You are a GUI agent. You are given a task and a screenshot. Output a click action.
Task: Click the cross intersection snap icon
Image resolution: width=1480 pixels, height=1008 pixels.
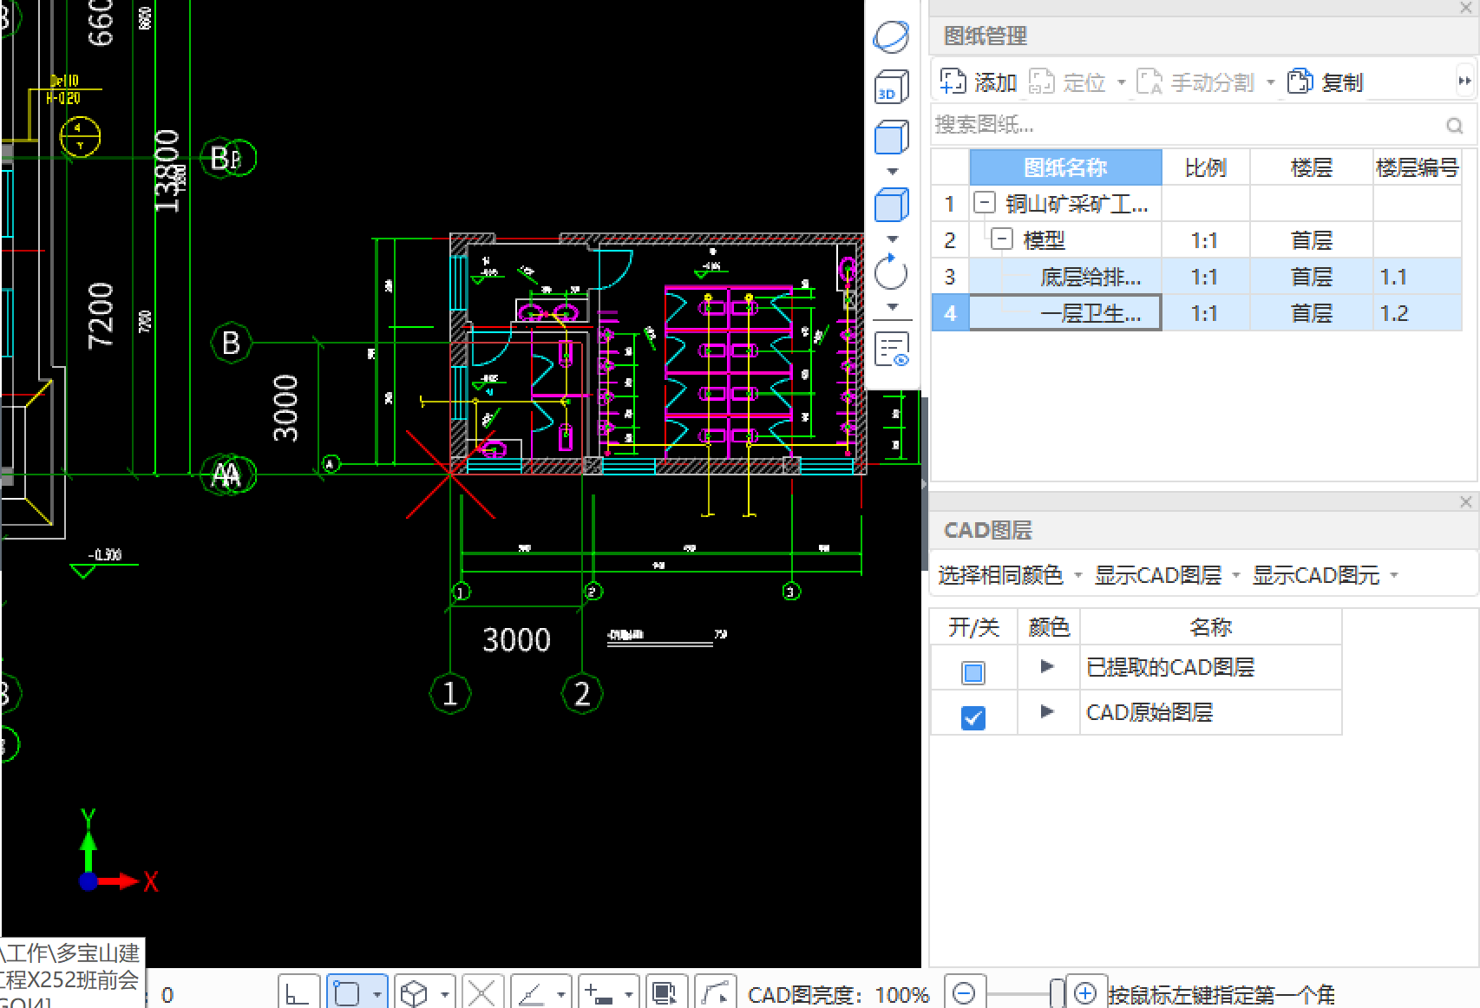pyautogui.click(x=481, y=993)
